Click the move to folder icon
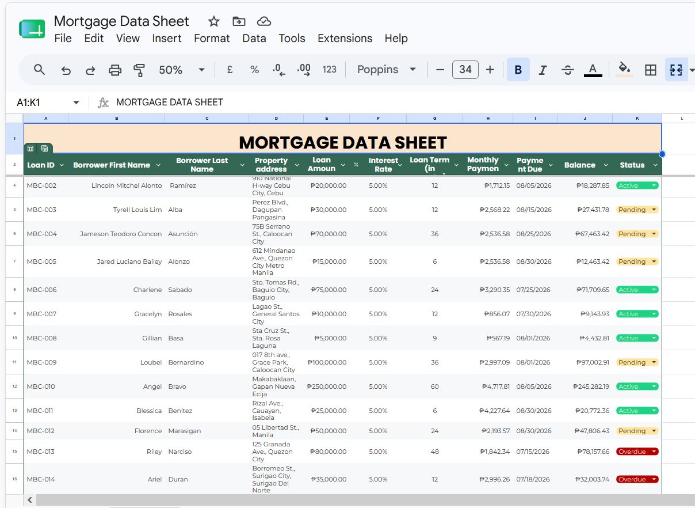The height and width of the screenshot is (508, 695). 239,21
